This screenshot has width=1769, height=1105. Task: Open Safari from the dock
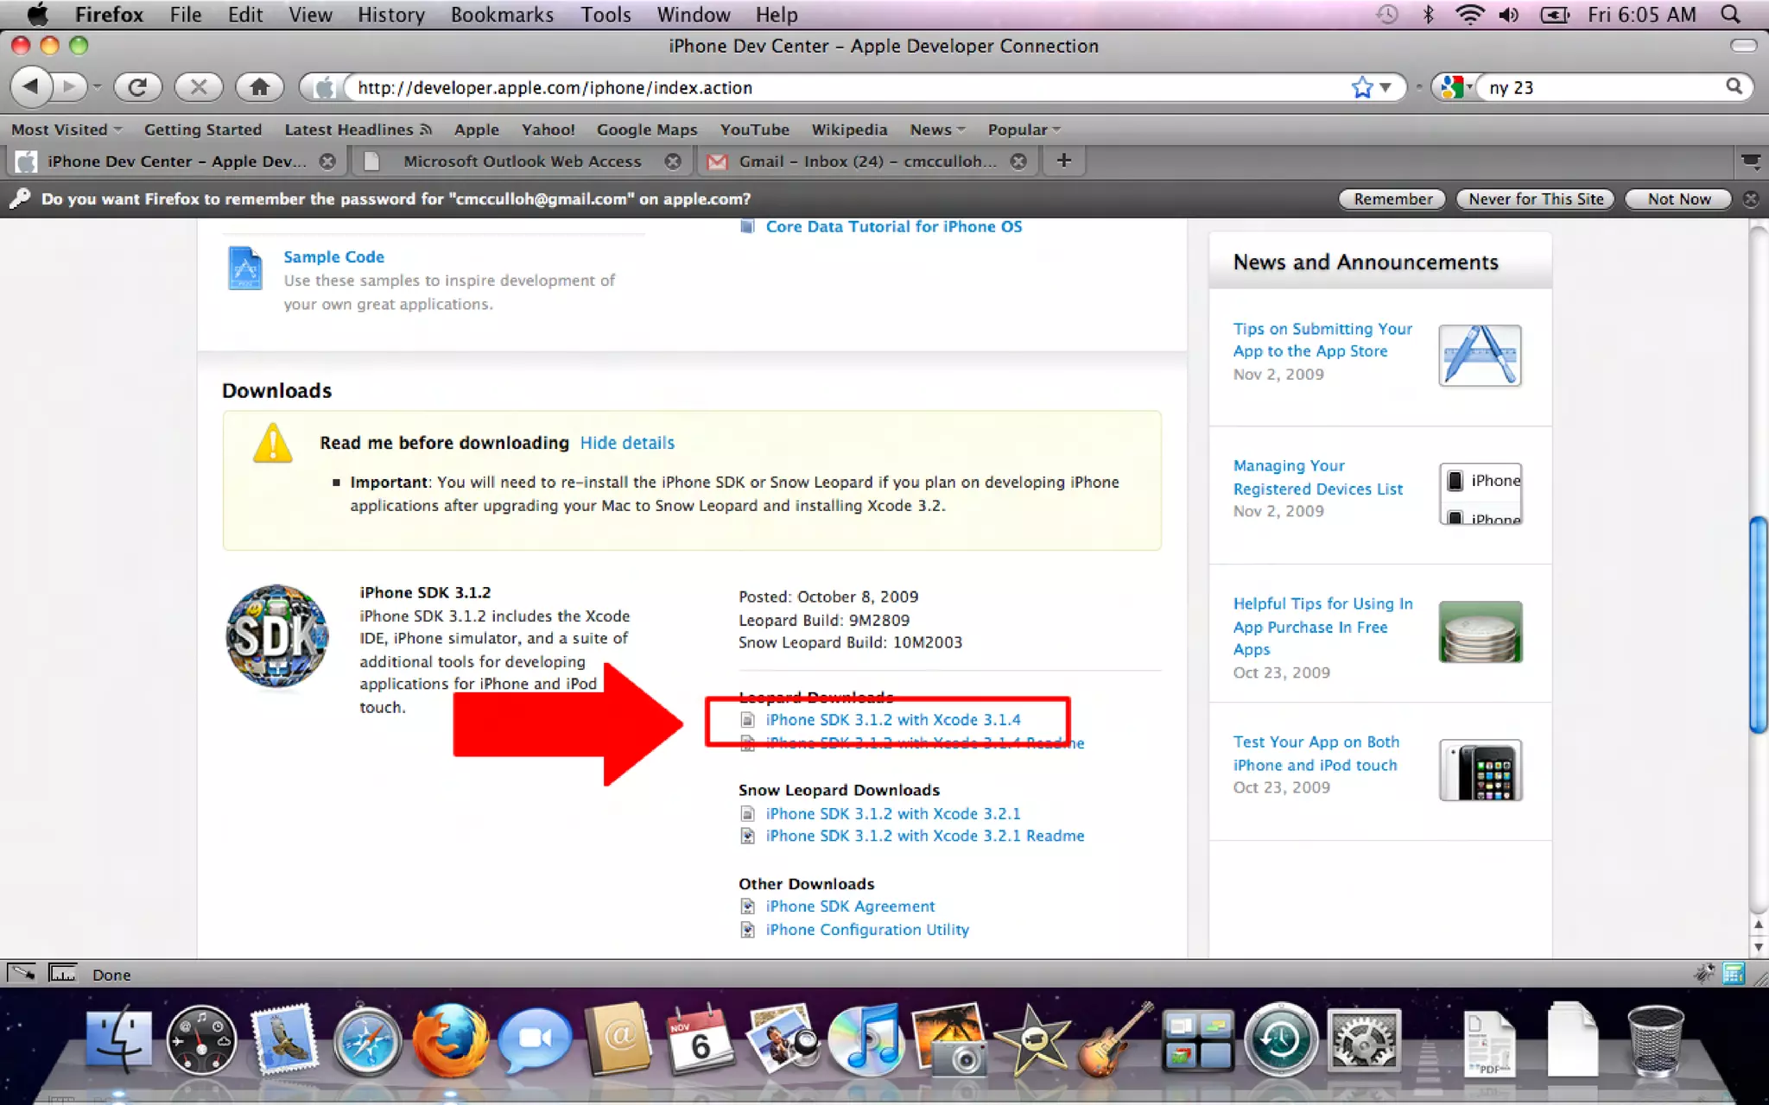(368, 1041)
